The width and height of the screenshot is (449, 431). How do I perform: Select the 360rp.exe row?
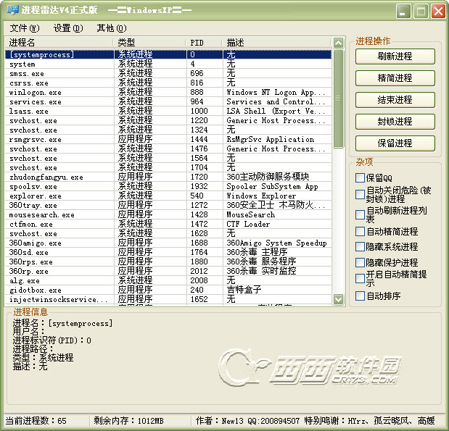click(168, 271)
